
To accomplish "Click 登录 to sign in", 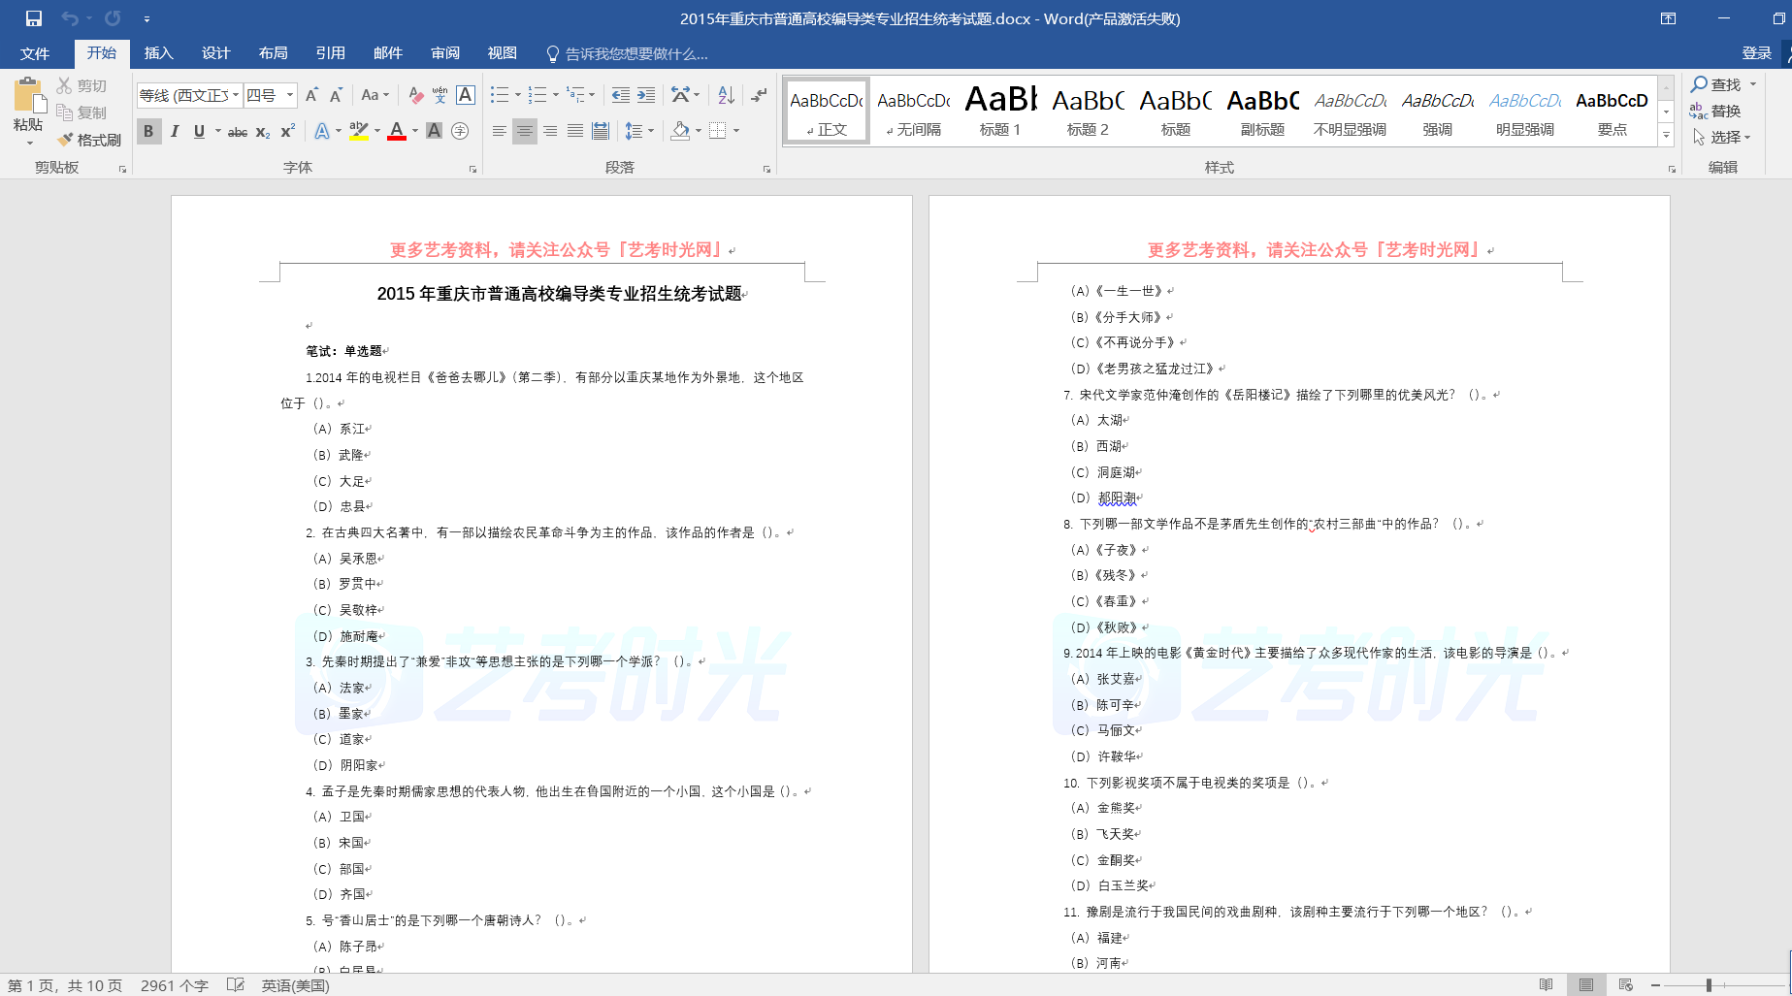I will tap(1756, 53).
